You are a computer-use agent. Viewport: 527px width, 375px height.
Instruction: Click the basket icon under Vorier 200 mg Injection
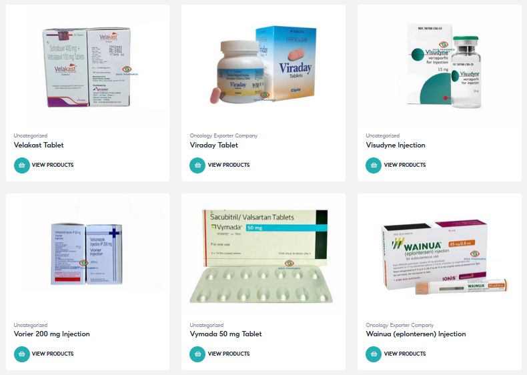(22, 354)
